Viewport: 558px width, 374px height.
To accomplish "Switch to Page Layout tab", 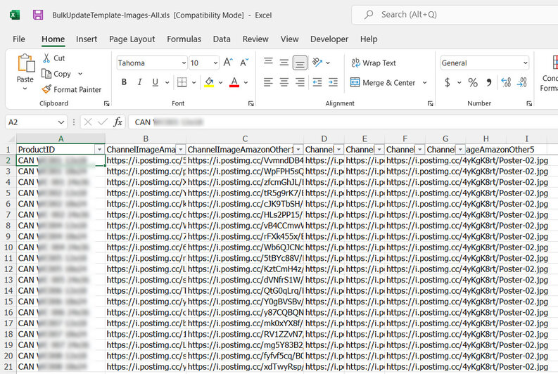I will [x=132, y=39].
